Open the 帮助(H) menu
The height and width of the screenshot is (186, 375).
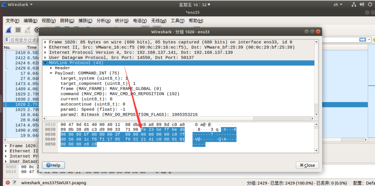click(x=196, y=21)
